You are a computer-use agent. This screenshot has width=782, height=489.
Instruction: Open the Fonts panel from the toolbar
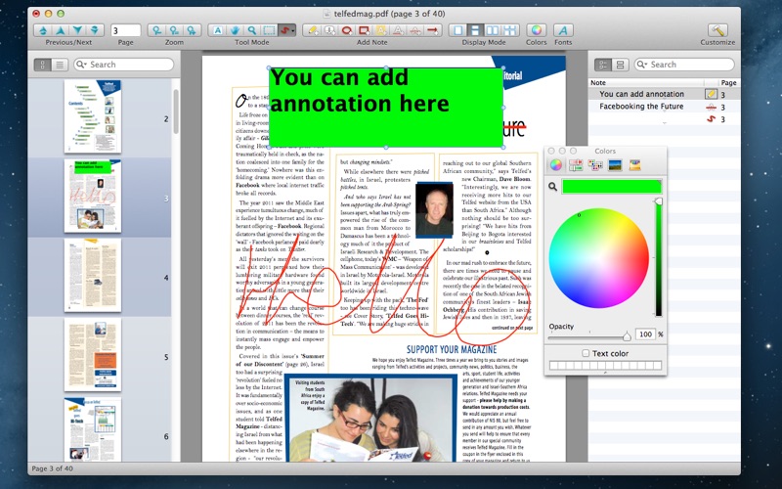[x=563, y=30]
